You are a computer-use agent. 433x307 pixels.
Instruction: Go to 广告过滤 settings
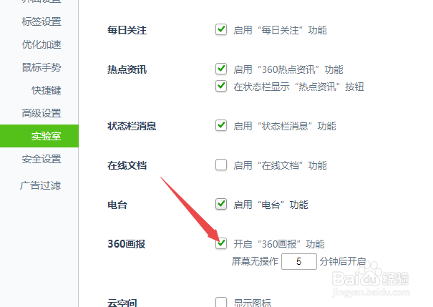(x=40, y=185)
